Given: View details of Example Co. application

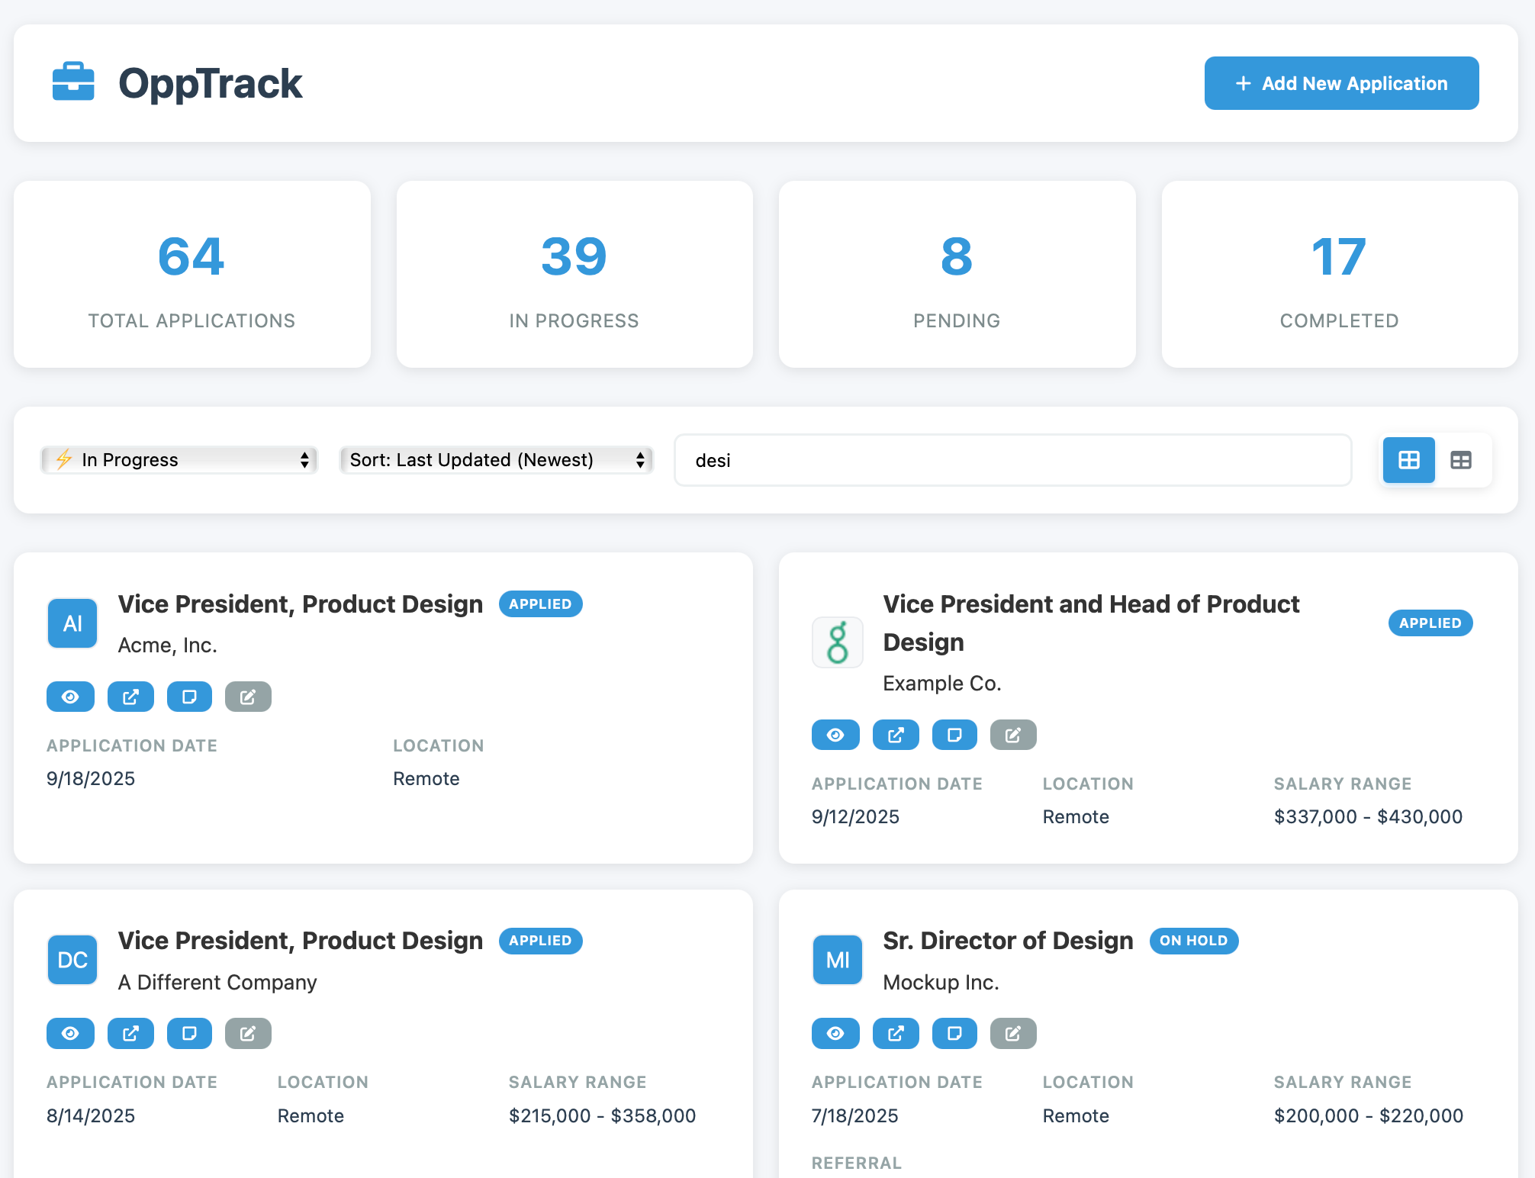Looking at the screenshot, I should pos(835,735).
